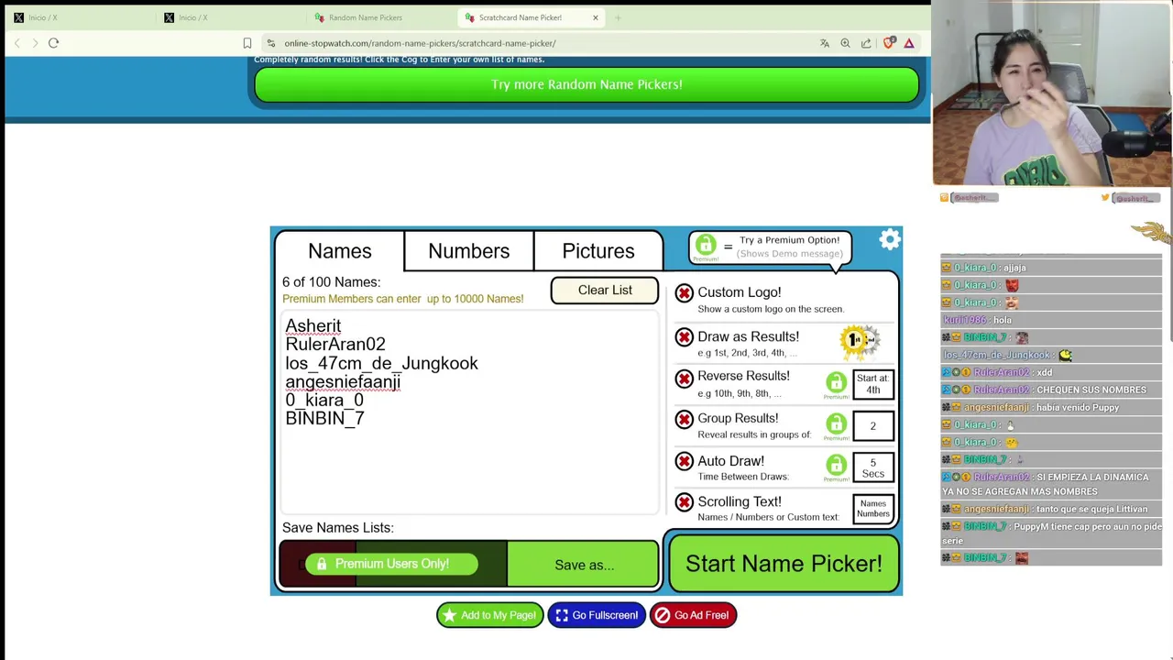Click Premium Users Only lock button

tap(391, 564)
